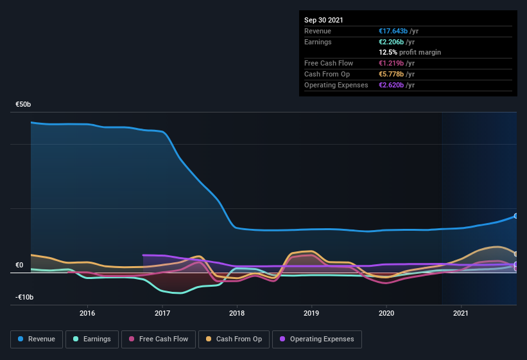Select the 2017 label on the x-axis
Viewport: 527px width, 360px height.
pos(162,313)
